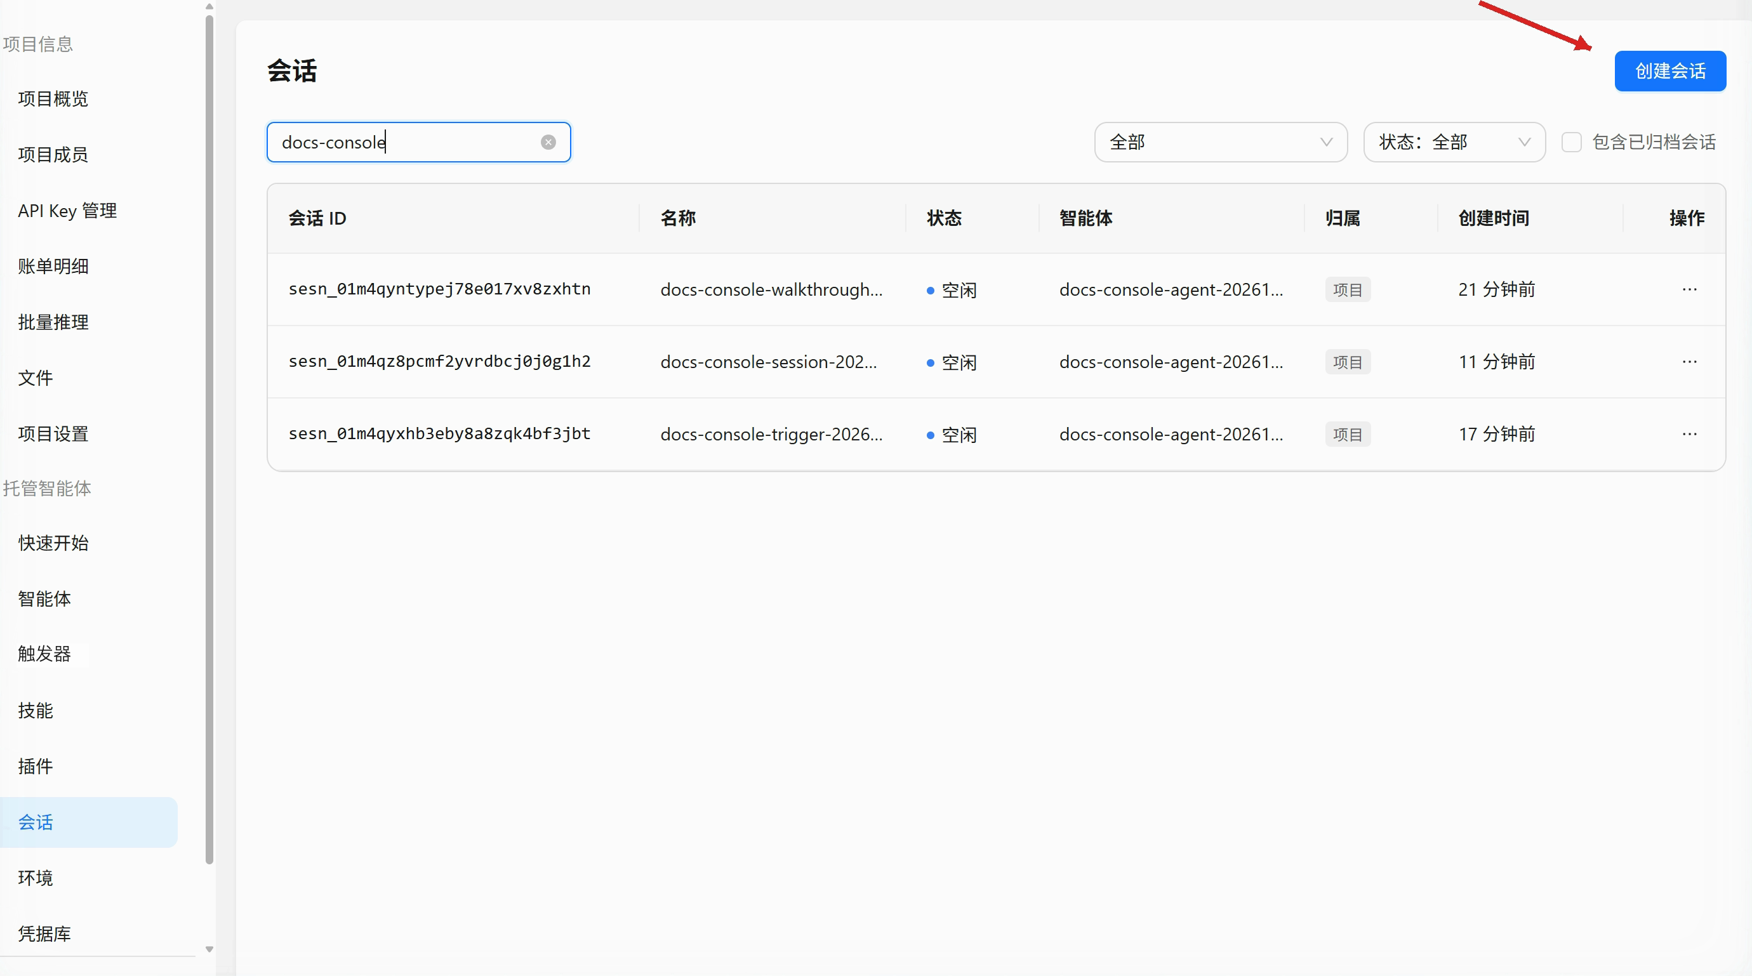Clear the docs-console search text

coord(548,142)
